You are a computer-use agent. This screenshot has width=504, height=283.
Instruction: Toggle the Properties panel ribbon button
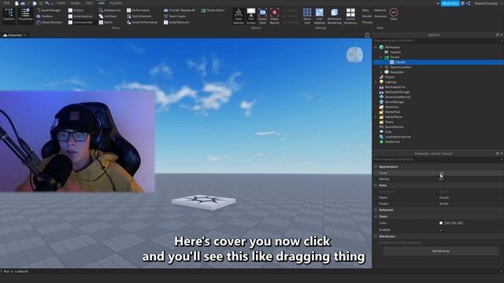point(25,16)
